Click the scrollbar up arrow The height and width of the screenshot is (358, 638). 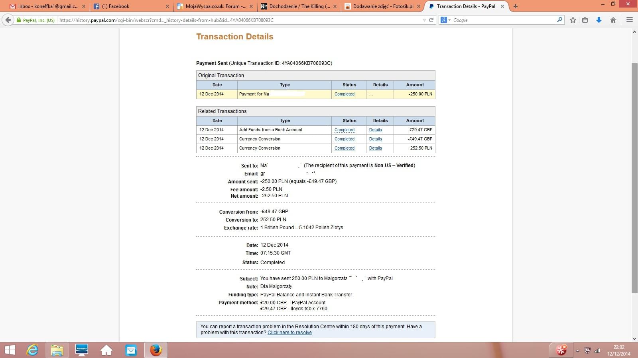[x=634, y=32]
